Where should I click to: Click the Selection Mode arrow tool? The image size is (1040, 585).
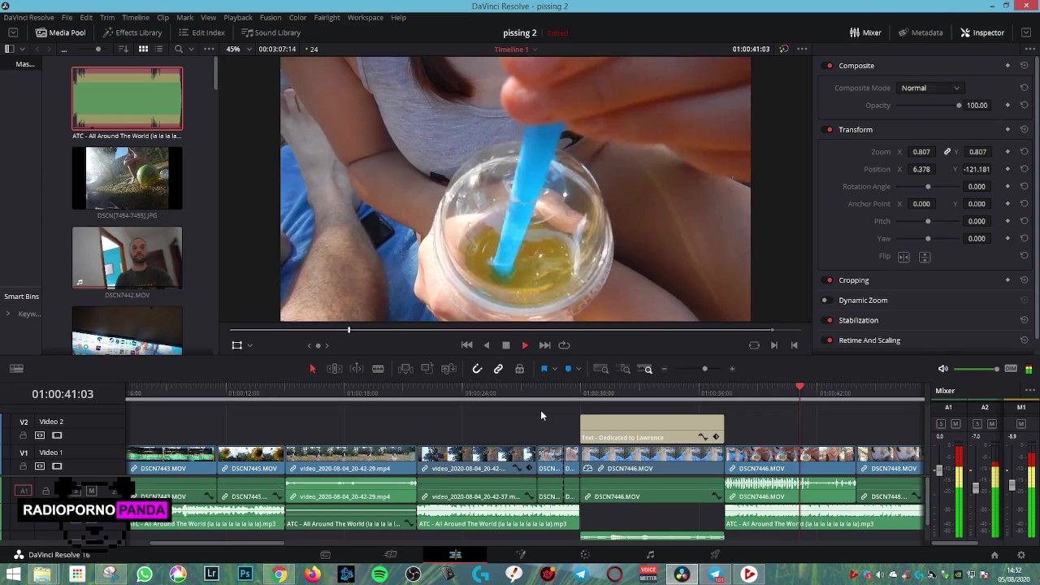(x=312, y=369)
